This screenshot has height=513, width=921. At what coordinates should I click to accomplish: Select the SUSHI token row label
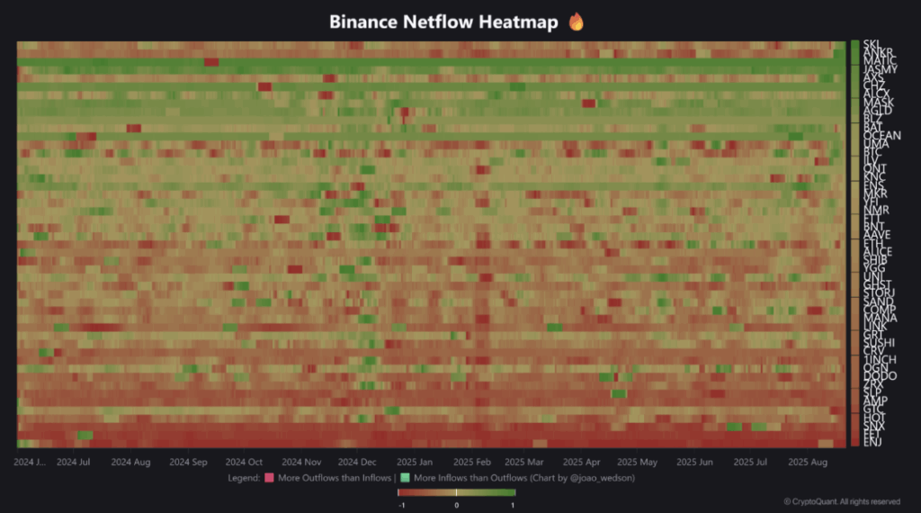[x=879, y=343]
